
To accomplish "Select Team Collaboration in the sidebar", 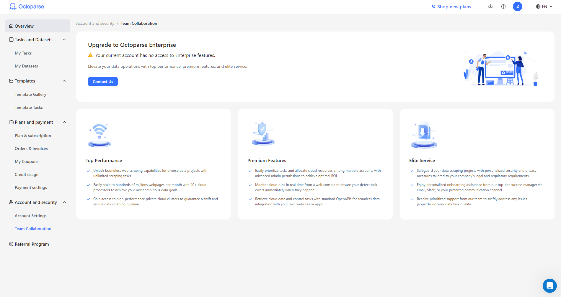I will [x=33, y=229].
